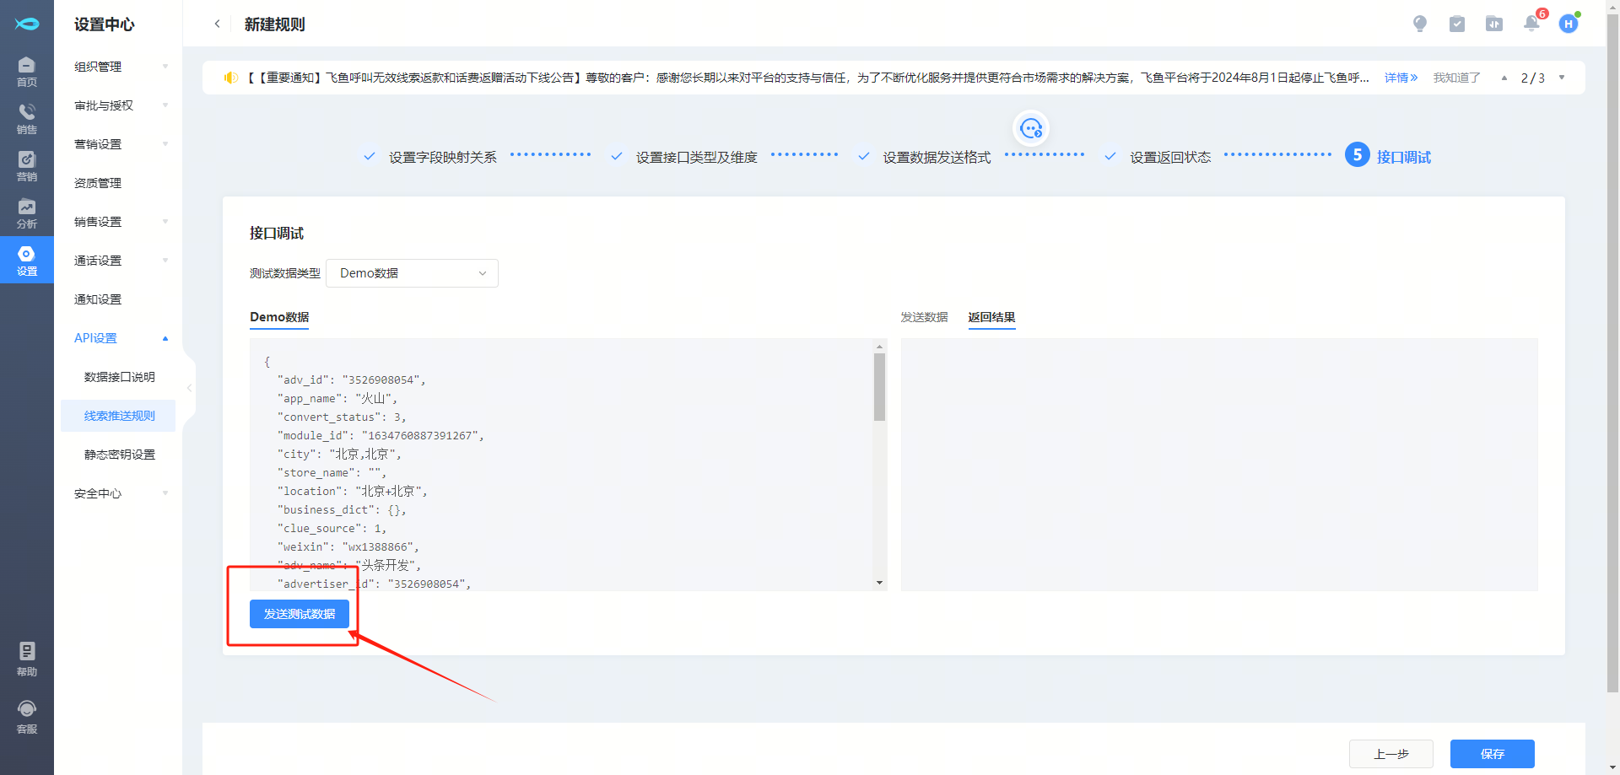The image size is (1620, 775).
Task: Click the back arrow beside 新建规则
Action: click(218, 24)
